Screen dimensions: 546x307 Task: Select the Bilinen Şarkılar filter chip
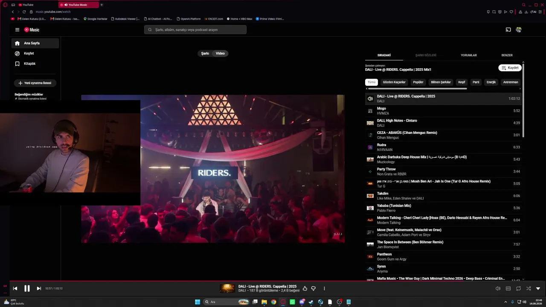[x=441, y=82]
